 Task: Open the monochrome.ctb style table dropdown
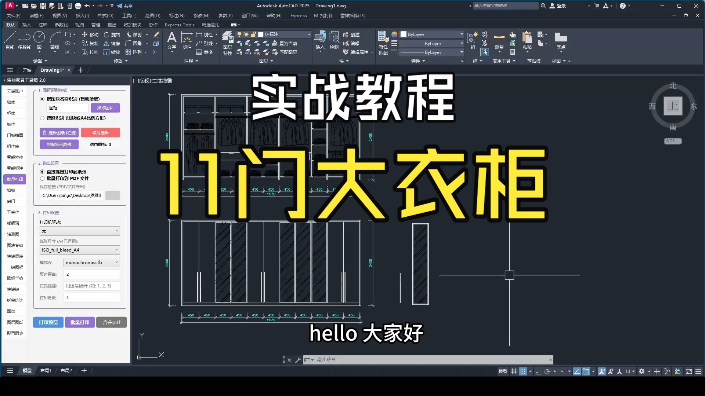[x=92, y=263]
